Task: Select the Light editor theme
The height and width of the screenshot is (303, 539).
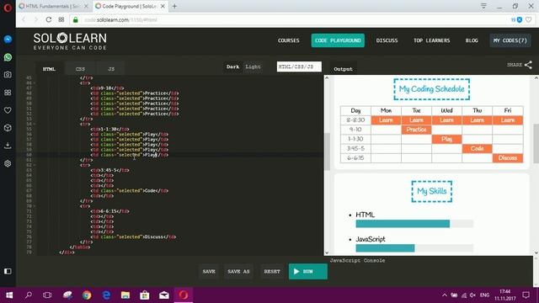Action: [253, 67]
